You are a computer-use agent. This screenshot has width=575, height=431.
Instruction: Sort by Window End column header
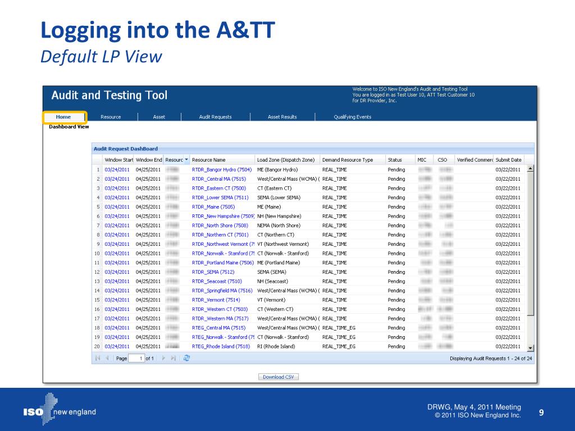(x=148, y=160)
